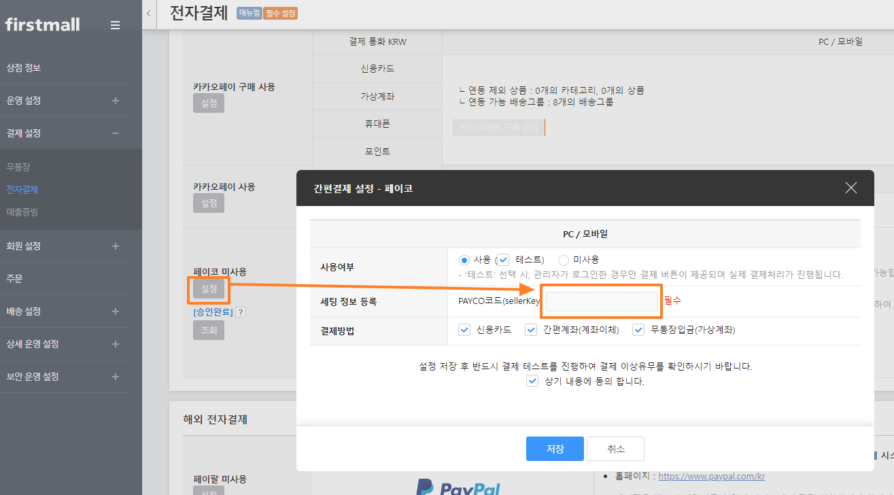Click the 간편결제 설정 - 페이코 title
The height and width of the screenshot is (495, 894).
363,188
